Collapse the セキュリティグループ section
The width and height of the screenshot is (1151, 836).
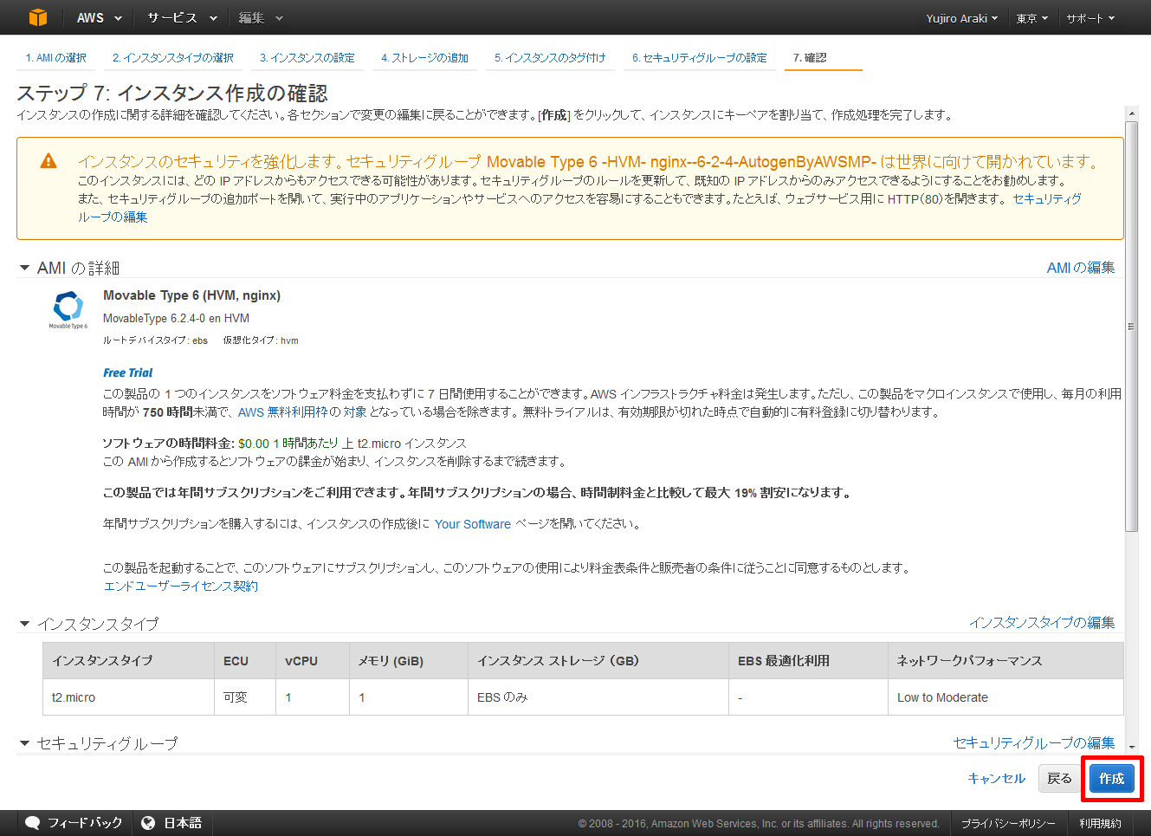coord(24,743)
